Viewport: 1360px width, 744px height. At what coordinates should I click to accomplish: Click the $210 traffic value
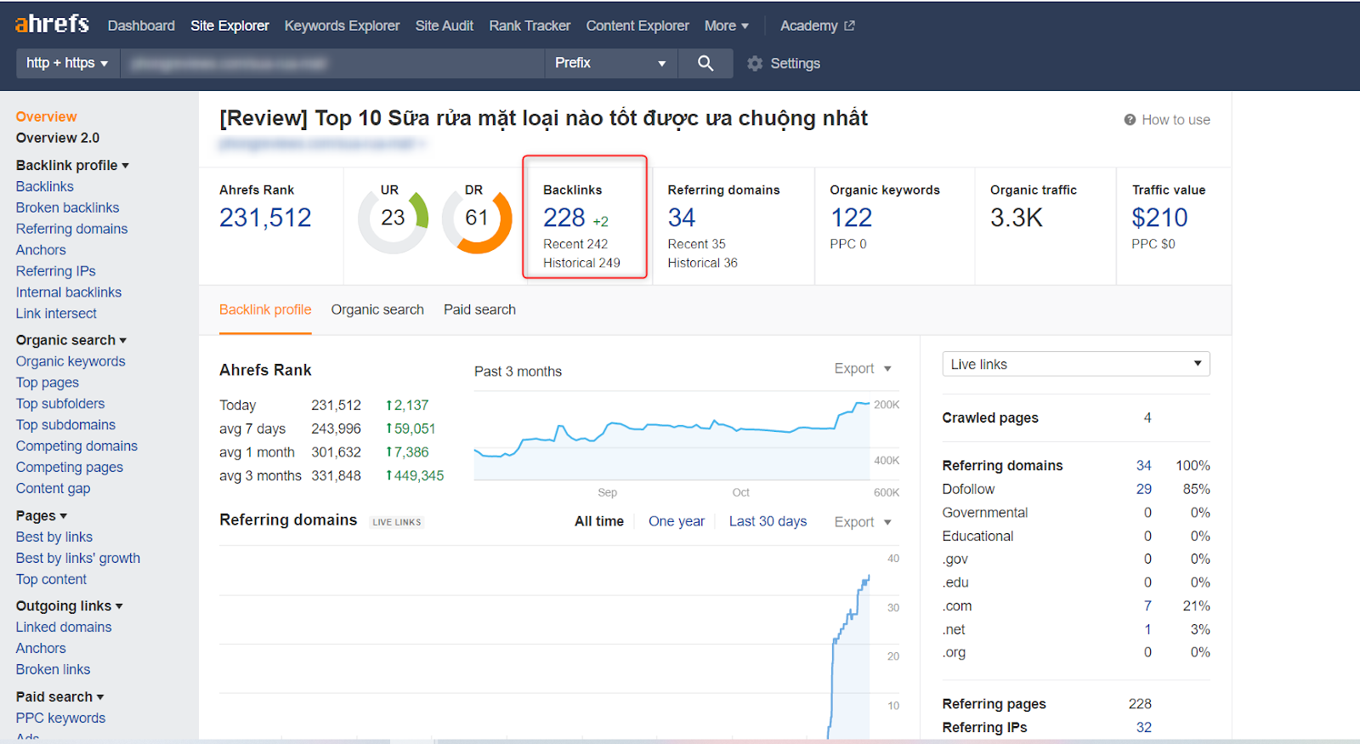pyautogui.click(x=1159, y=219)
